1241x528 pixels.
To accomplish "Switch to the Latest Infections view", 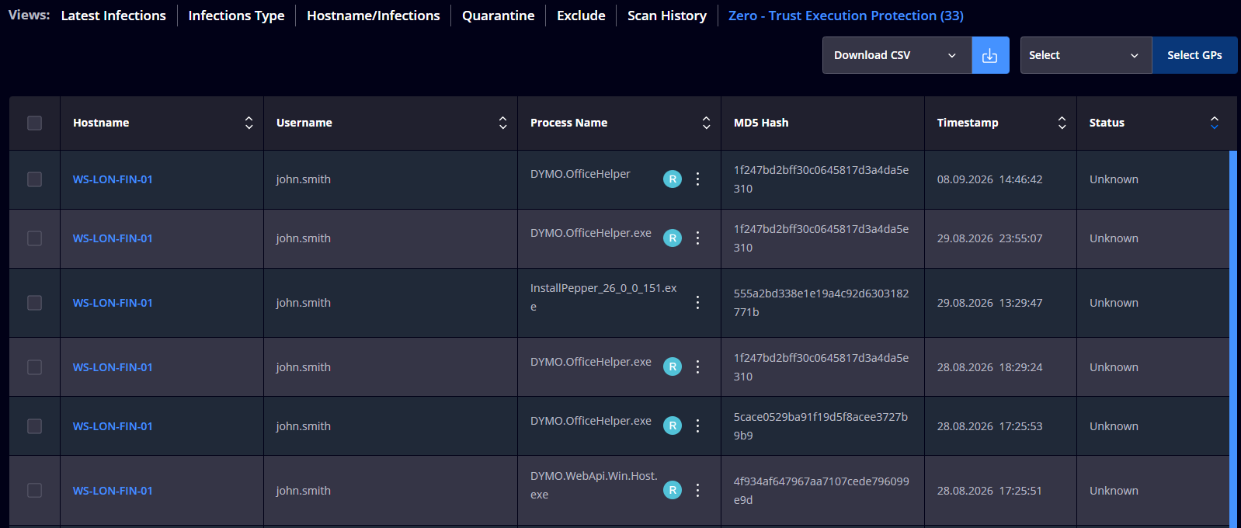I will click(113, 16).
